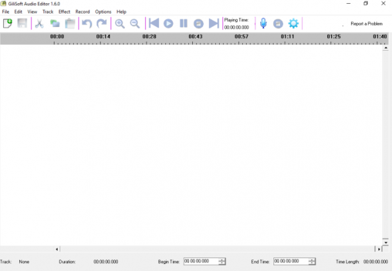
Task: Click inside the End Time field
Action: click(291, 261)
